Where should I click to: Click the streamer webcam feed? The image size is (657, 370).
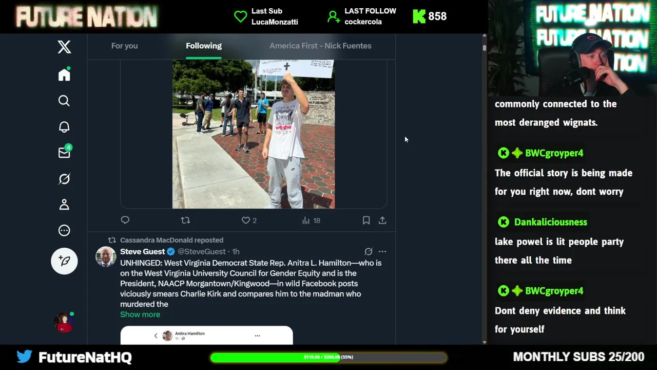click(572, 48)
